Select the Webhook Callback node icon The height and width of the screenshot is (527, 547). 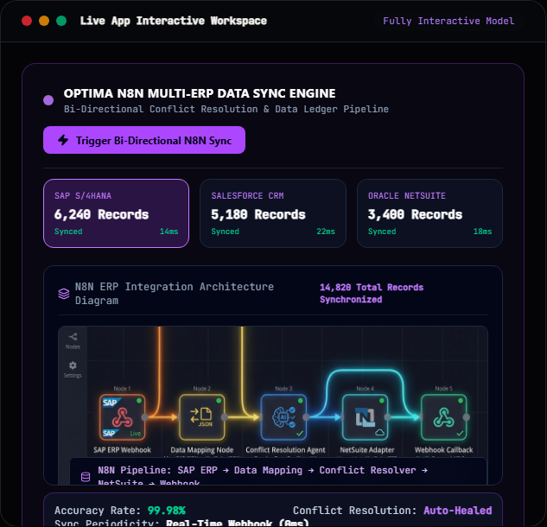[444, 417]
